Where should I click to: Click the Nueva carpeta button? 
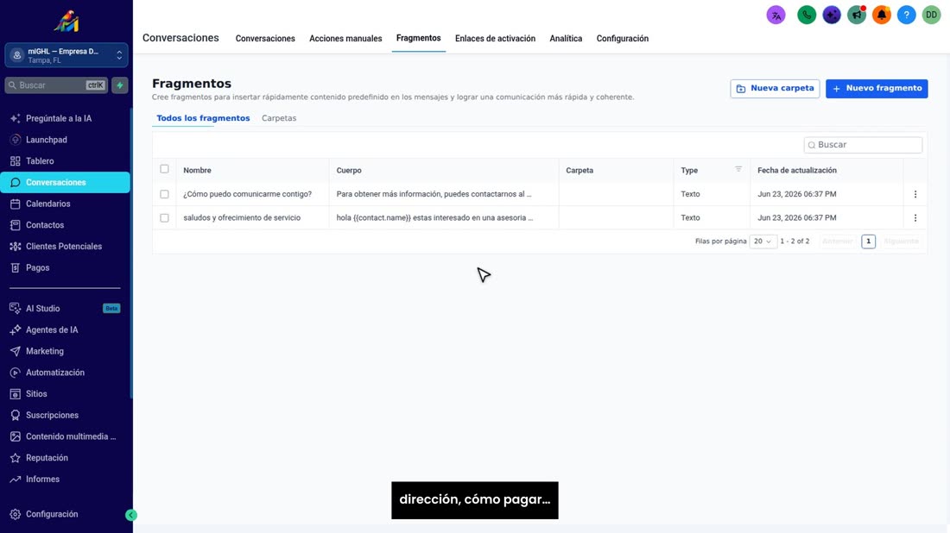coord(775,88)
